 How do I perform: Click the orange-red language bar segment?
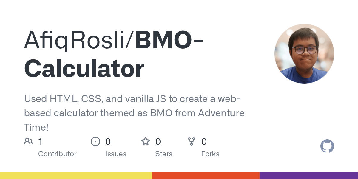pyautogui.click(x=206, y=175)
